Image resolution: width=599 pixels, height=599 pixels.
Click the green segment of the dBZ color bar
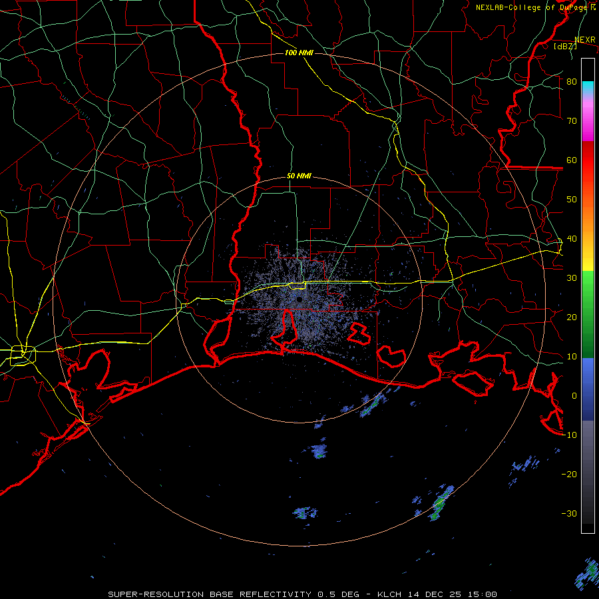pyautogui.click(x=588, y=314)
